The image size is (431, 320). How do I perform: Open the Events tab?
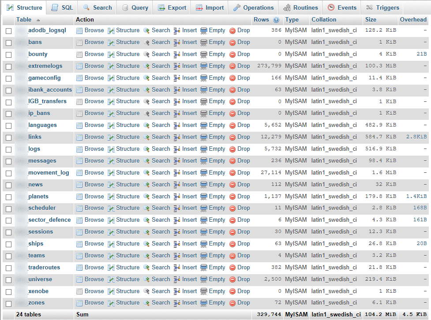click(342, 7)
